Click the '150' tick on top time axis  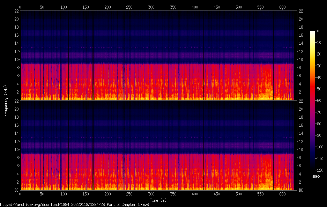[x=86, y=7]
